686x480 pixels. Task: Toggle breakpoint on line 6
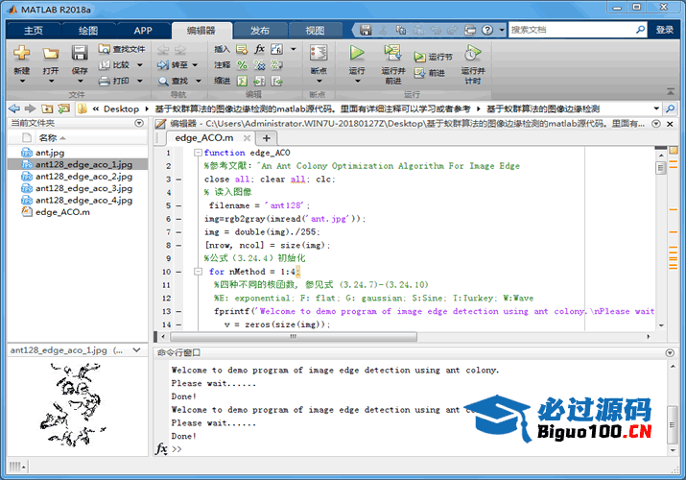tap(178, 219)
